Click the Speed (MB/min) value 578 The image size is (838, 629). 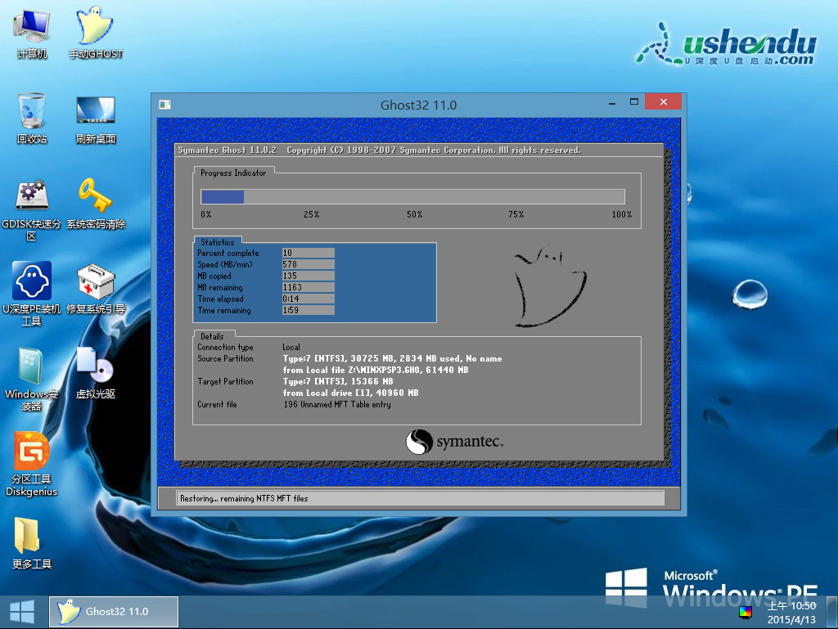point(309,264)
